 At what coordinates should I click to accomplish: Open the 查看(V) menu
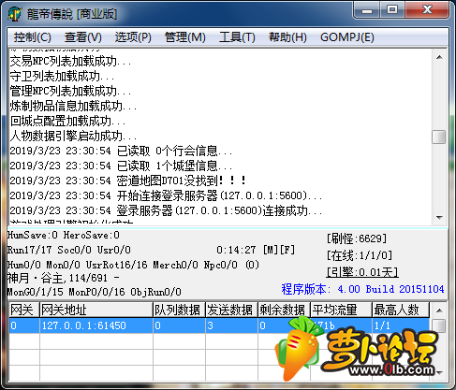(83, 37)
